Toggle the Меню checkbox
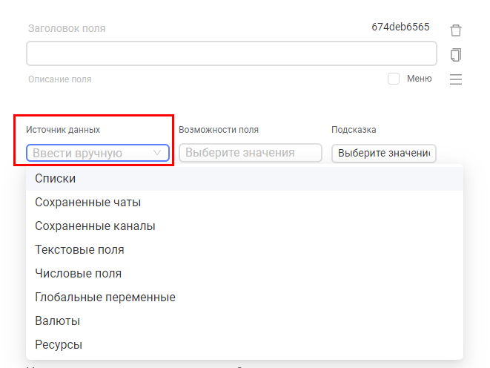Screen dimensions: 490x368 tap(394, 79)
